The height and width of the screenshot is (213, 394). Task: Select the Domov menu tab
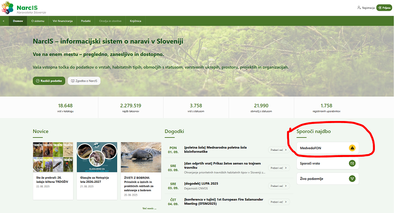pos(18,21)
